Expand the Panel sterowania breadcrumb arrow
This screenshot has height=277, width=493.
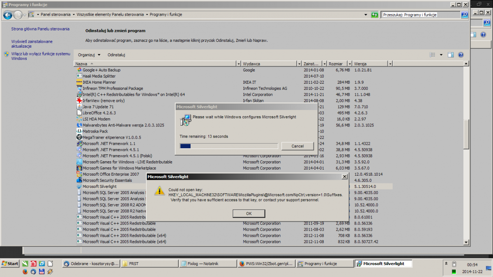click(74, 14)
